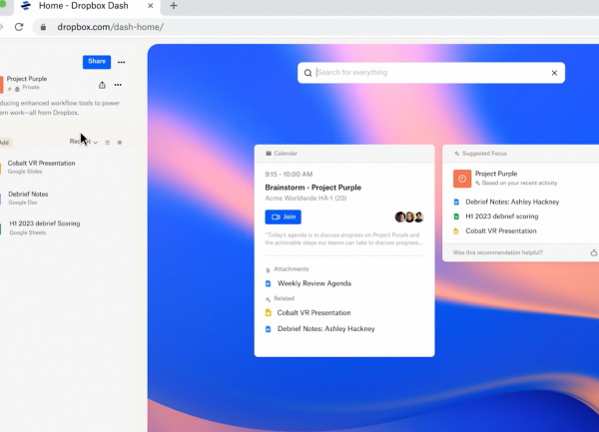599x432 pixels.
Task: Open Cobalt VR Presentation in Suggested Focus
Action: tap(501, 230)
